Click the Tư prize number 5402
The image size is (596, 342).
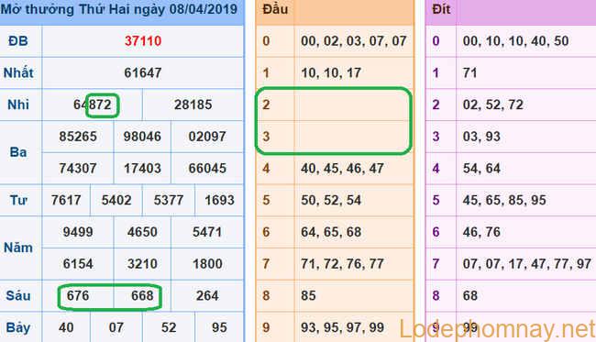(x=116, y=200)
